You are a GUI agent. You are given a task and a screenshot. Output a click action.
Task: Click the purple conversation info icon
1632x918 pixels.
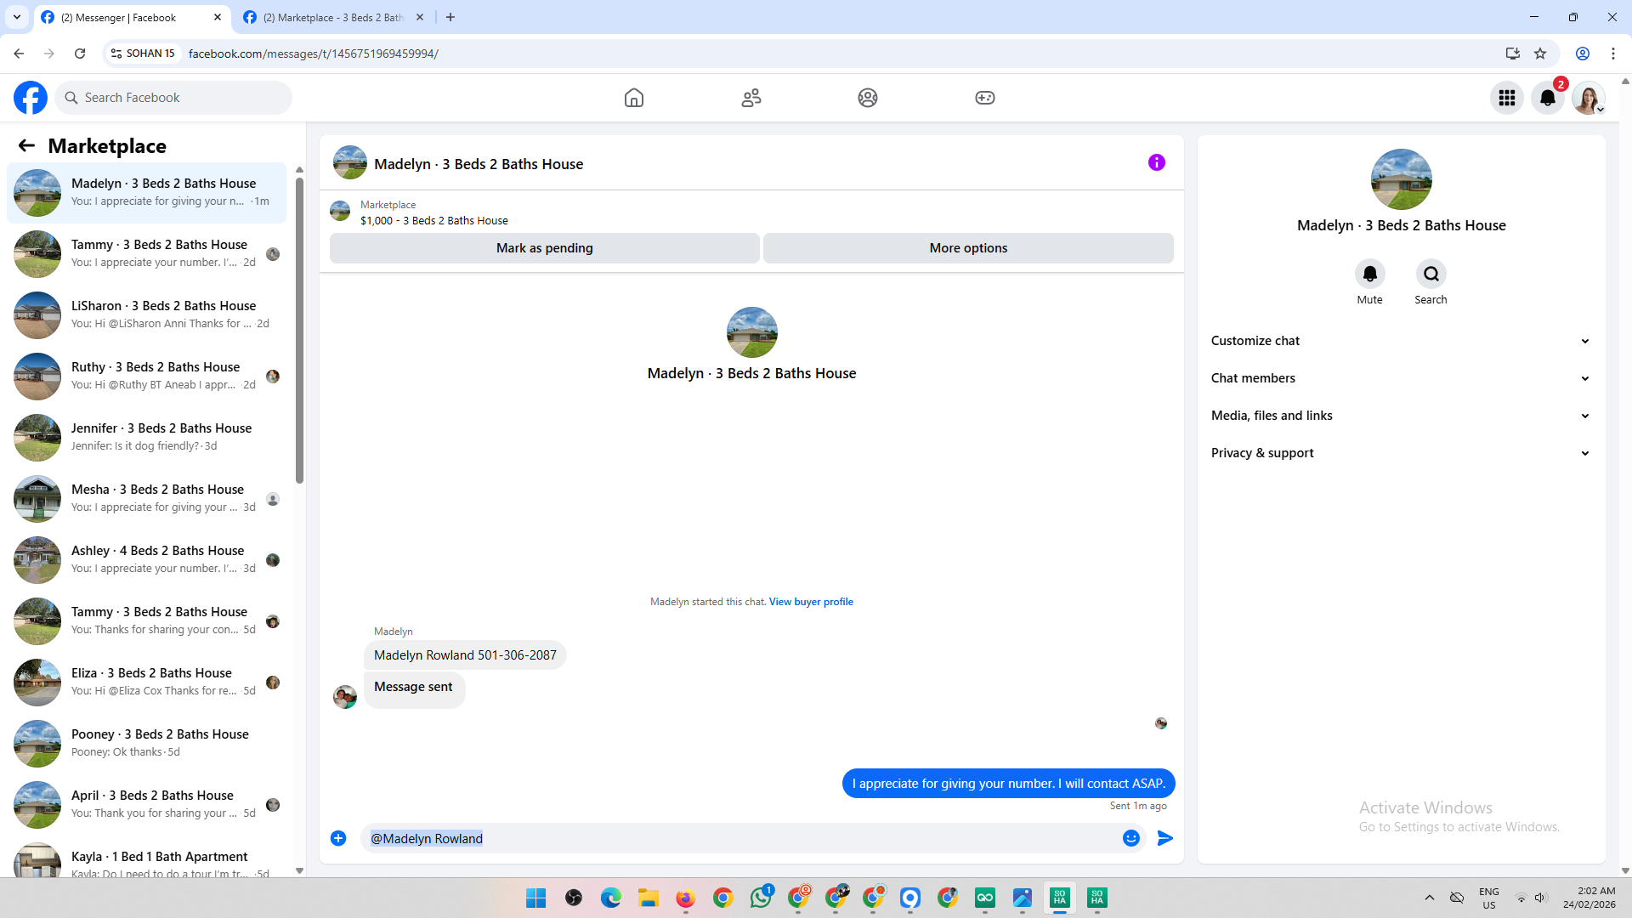[x=1156, y=162]
